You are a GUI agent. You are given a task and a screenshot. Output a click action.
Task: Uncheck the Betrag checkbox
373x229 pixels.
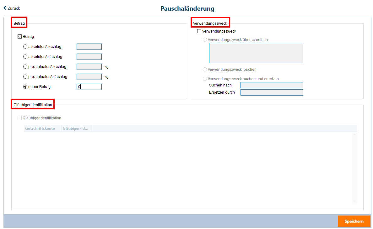pyautogui.click(x=20, y=37)
